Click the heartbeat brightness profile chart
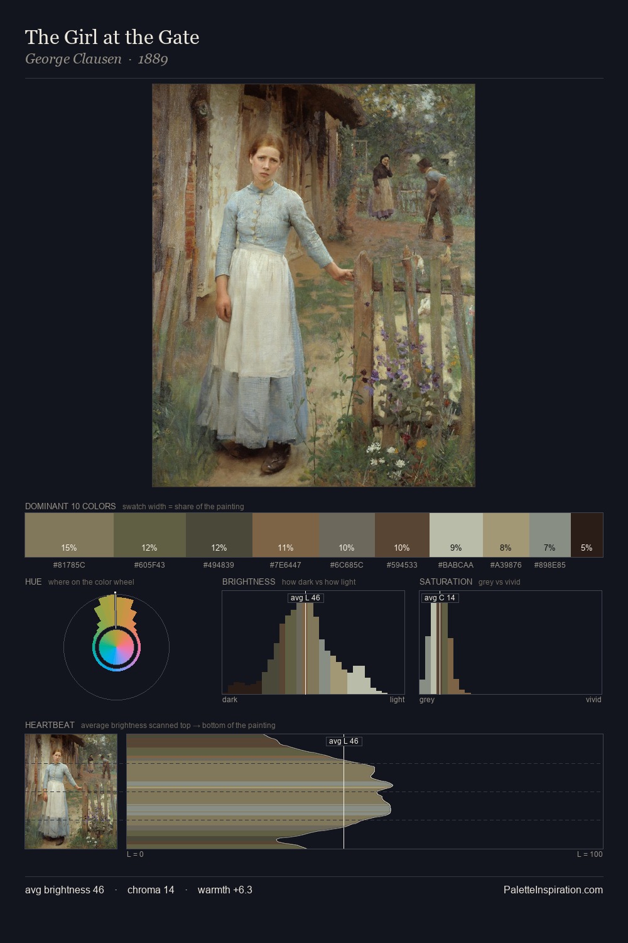Screen dimensions: 628x943 365,791
